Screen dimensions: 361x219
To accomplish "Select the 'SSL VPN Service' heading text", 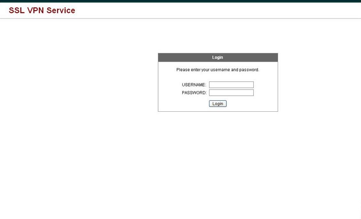I will click(x=42, y=10).
